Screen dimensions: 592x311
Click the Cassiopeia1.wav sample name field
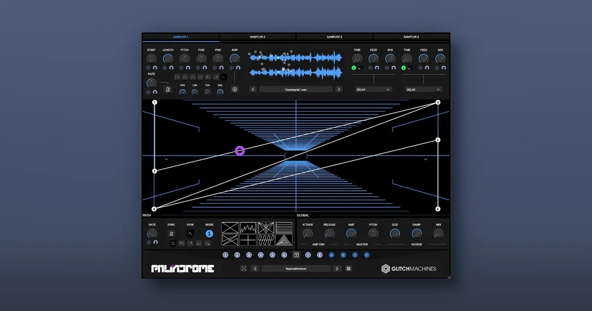click(296, 90)
